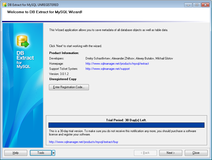Open the Support Ticket System link
The image size is (212, 160).
click(x=108, y=69)
